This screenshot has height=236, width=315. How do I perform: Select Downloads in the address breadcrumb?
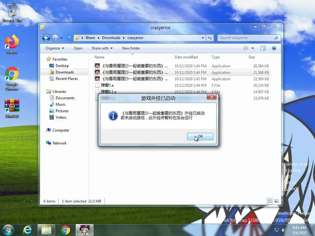pyautogui.click(x=111, y=38)
